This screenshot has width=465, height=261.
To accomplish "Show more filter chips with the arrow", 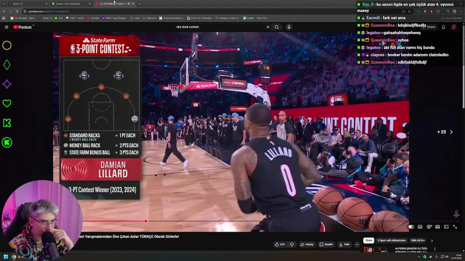I will (432, 240).
